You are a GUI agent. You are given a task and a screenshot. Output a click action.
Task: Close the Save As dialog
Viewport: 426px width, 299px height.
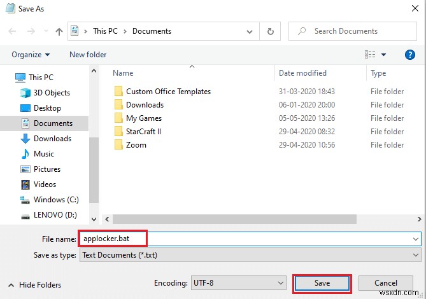[415, 9]
